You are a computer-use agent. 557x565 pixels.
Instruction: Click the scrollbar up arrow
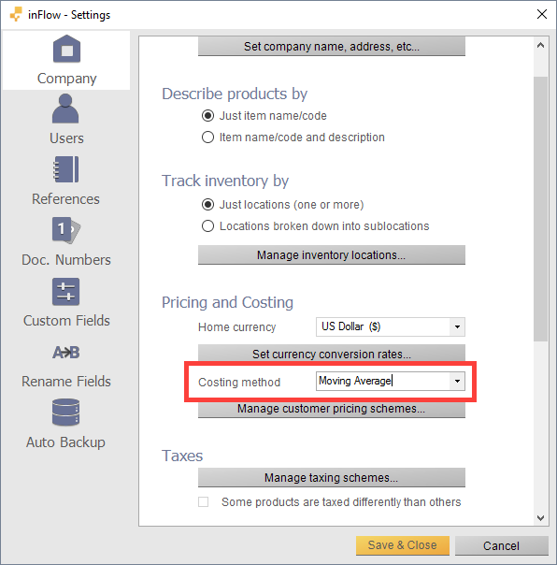click(540, 46)
